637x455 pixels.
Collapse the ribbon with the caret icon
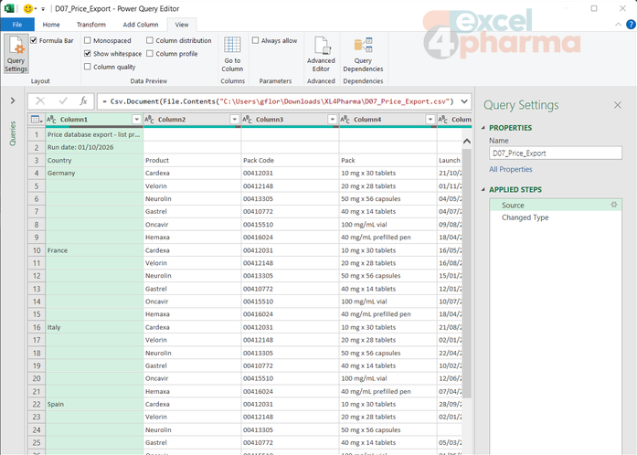(618, 25)
